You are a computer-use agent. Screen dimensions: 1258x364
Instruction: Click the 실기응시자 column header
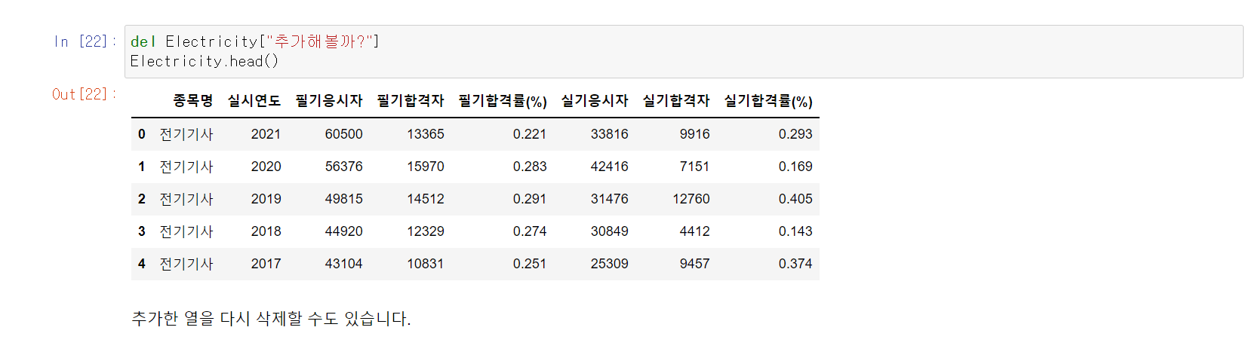tap(595, 101)
